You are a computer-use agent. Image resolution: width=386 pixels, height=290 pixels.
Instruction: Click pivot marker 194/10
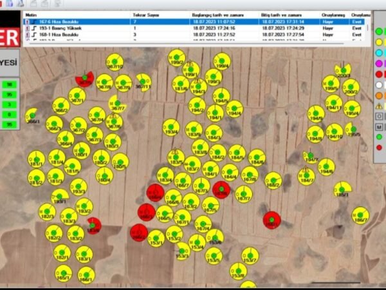[334, 131]
